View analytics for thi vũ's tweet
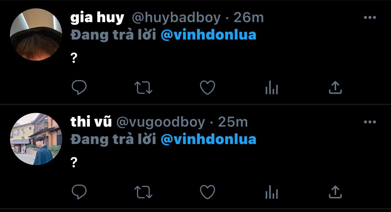 [x=272, y=192]
